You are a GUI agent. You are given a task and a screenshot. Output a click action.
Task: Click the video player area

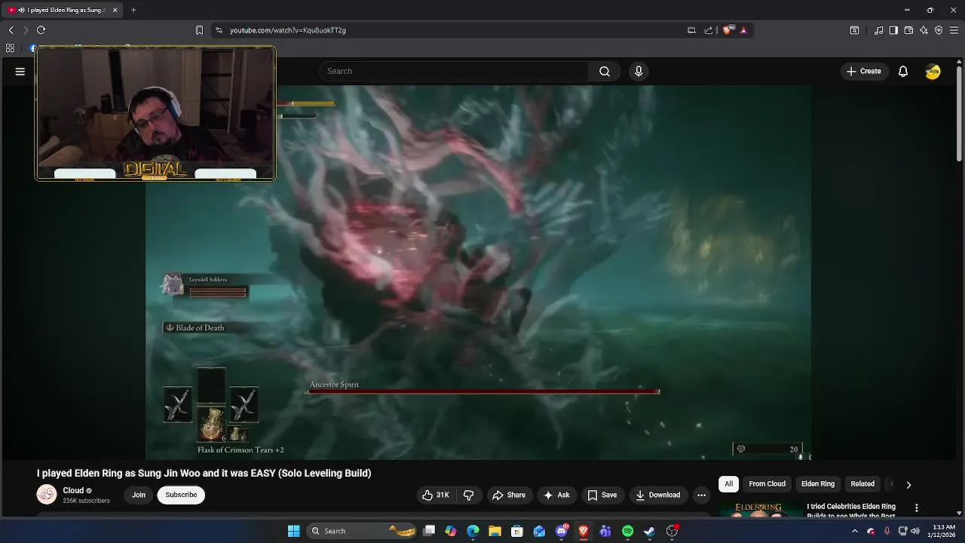point(478,272)
